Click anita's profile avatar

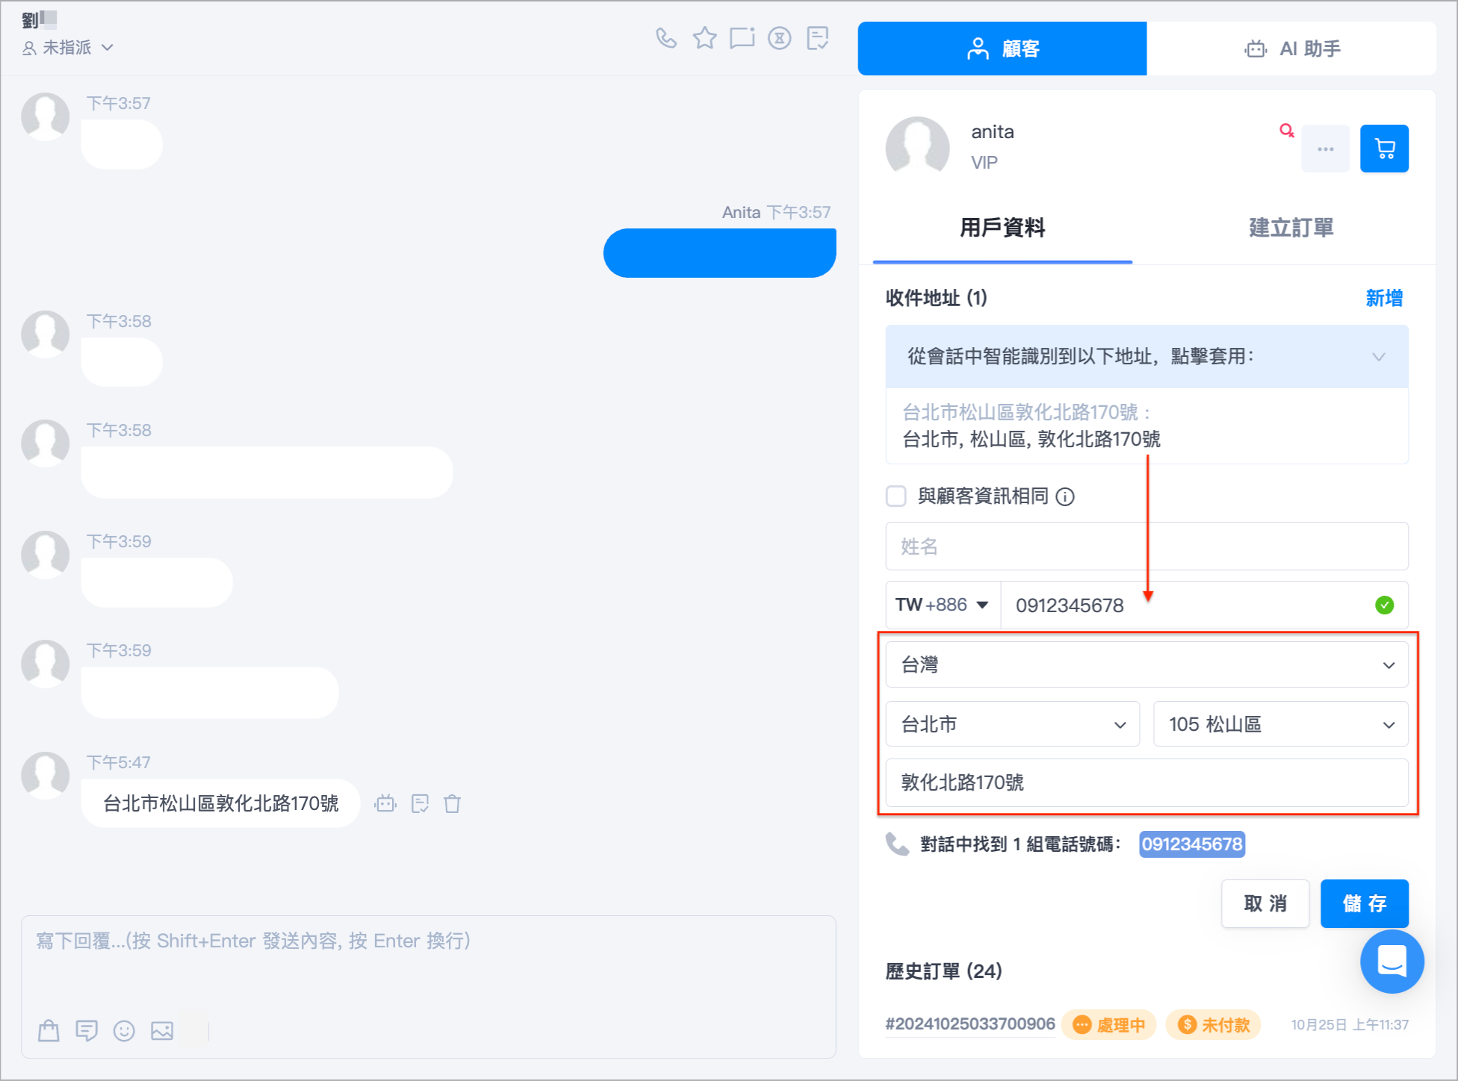point(917,148)
